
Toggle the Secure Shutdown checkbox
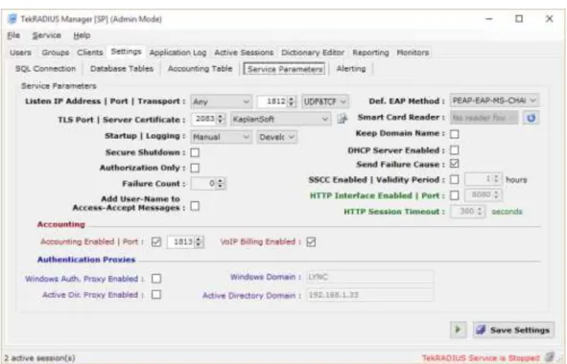pos(195,152)
